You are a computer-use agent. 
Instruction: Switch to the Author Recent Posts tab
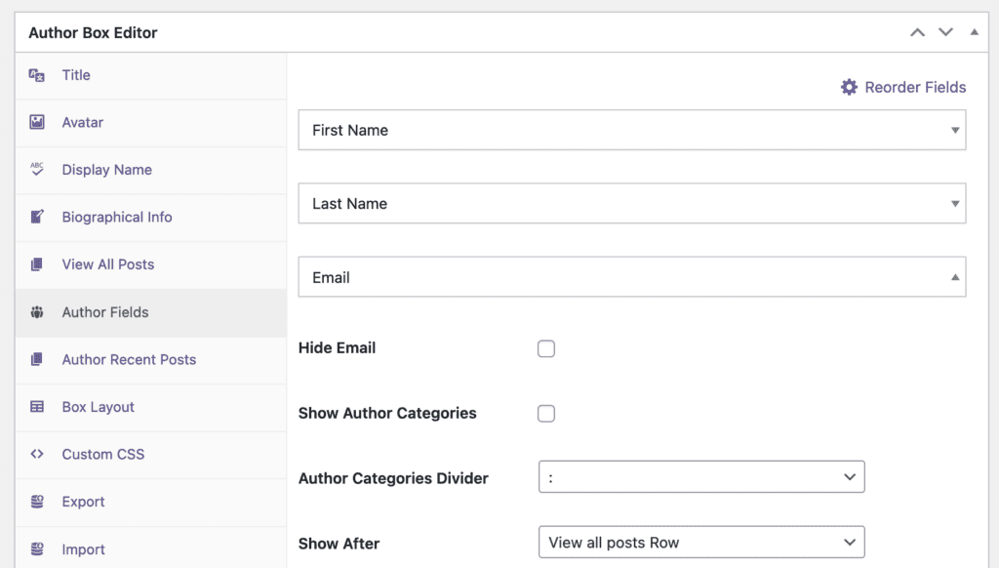128,359
